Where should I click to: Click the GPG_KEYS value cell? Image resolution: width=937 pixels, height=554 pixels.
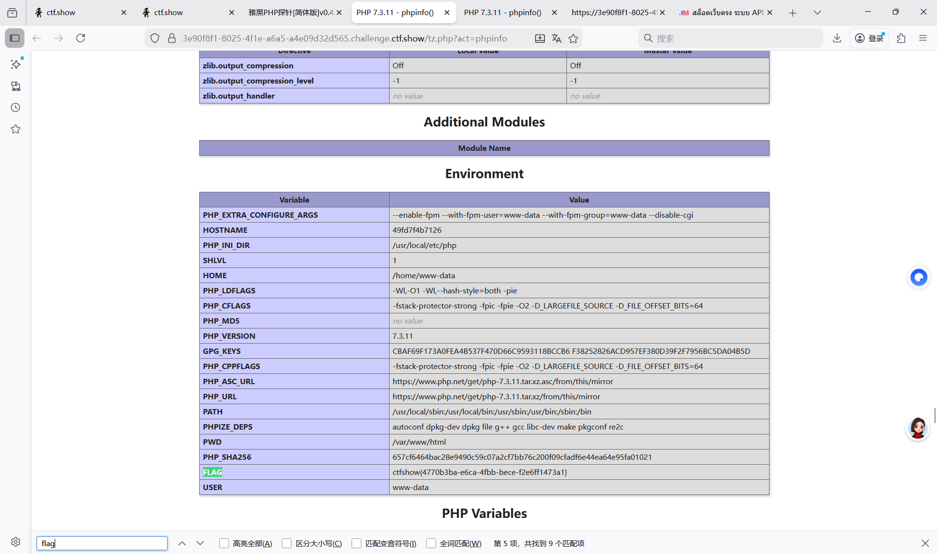point(579,351)
